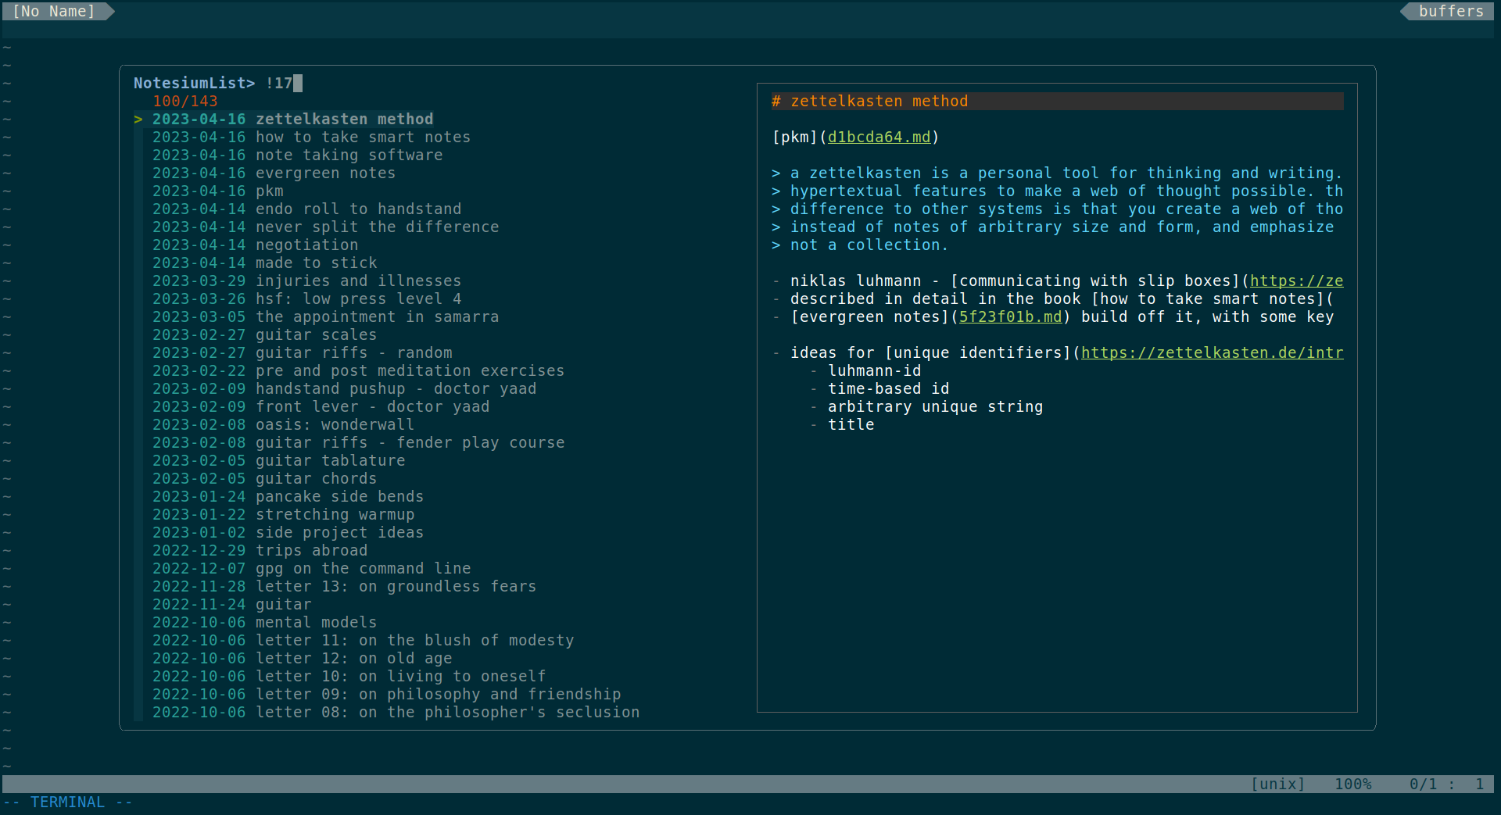This screenshot has width=1501, height=815.
Task: Open the buffers indicator in the statusline
Action: click(1452, 11)
